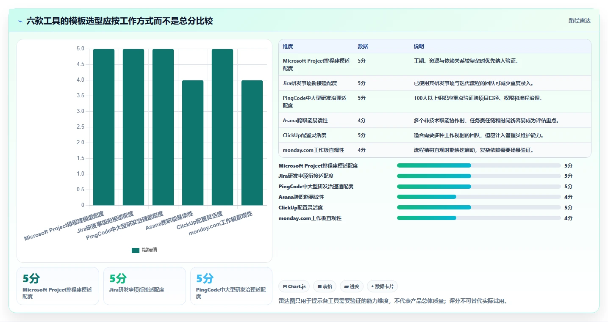Click the Microsoft Project bar in the chart

pos(104,127)
